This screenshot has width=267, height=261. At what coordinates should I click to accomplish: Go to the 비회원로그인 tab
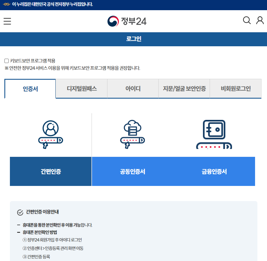[236, 88]
